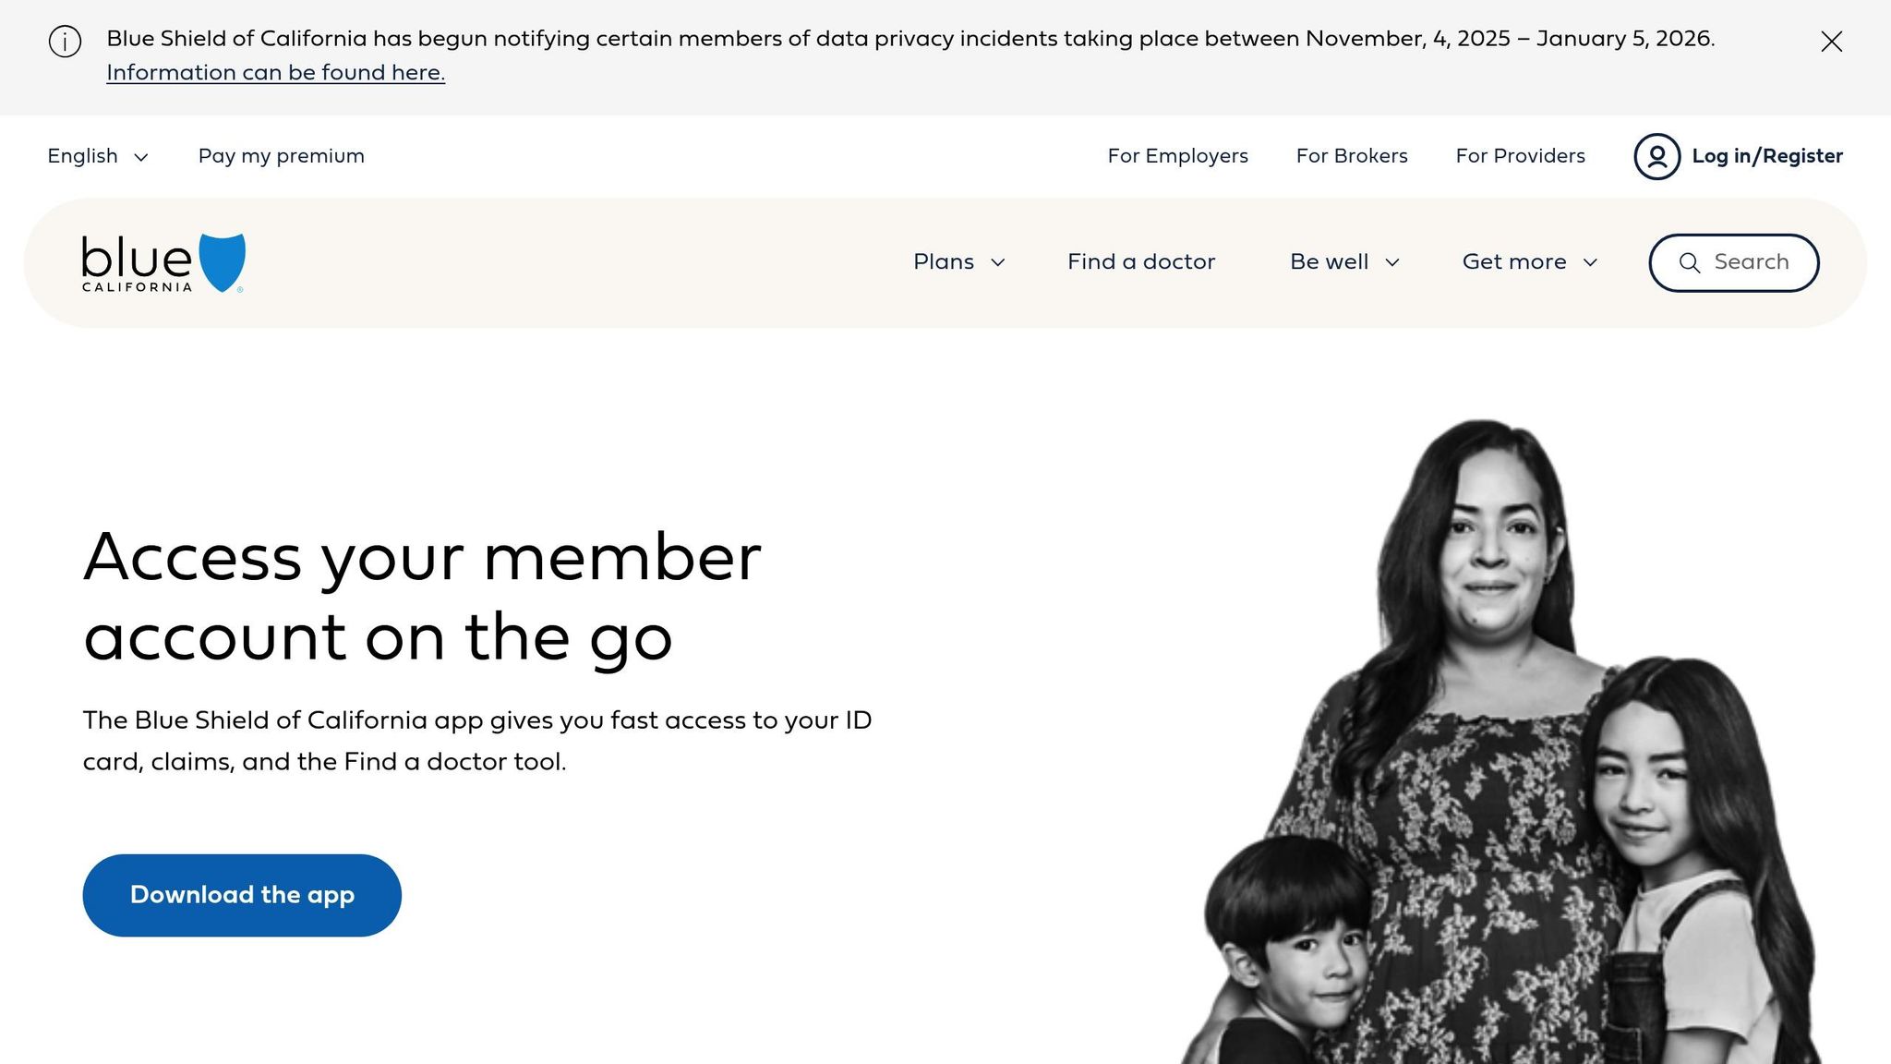
Task: Click the user profile icon
Action: [1656, 156]
